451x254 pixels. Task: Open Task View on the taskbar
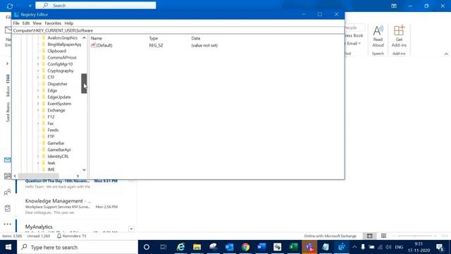(163, 247)
